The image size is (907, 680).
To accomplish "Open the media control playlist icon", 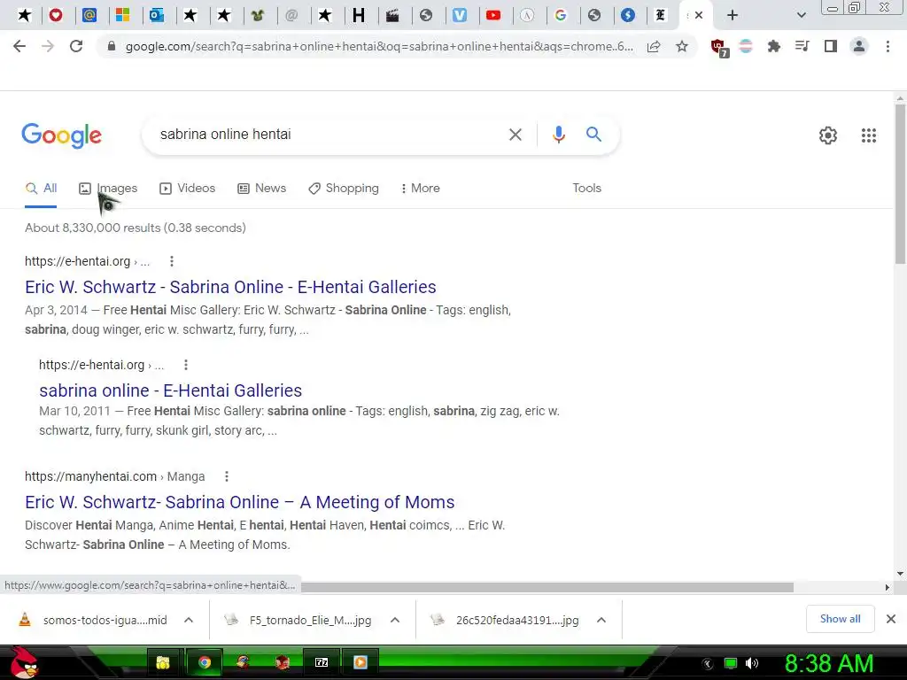I will pos(802,46).
